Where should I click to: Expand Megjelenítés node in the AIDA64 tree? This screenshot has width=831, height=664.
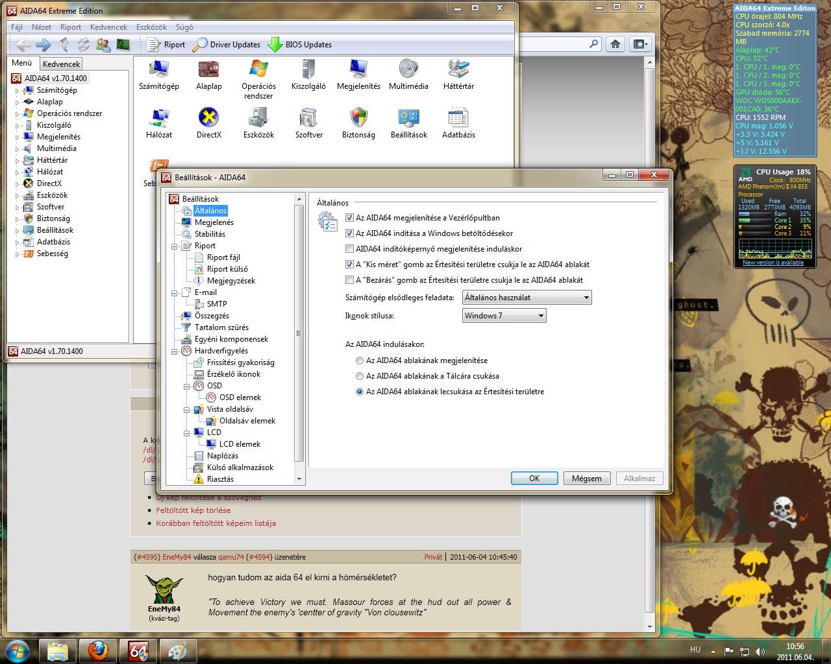coord(18,137)
